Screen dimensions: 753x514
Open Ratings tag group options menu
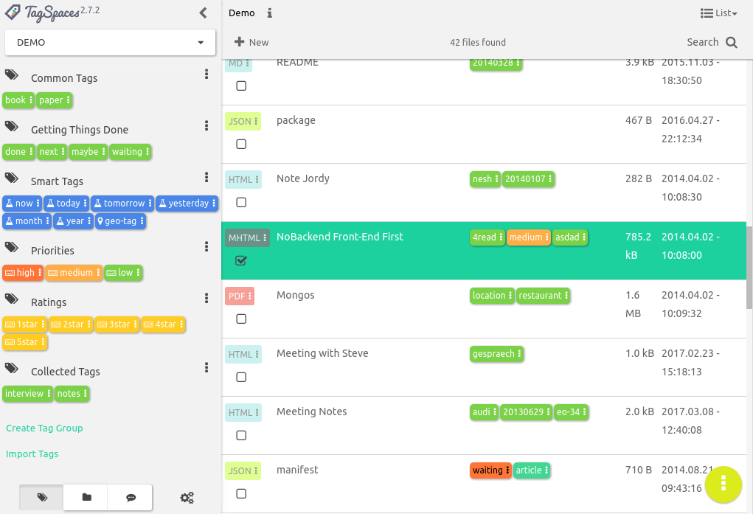click(x=207, y=299)
